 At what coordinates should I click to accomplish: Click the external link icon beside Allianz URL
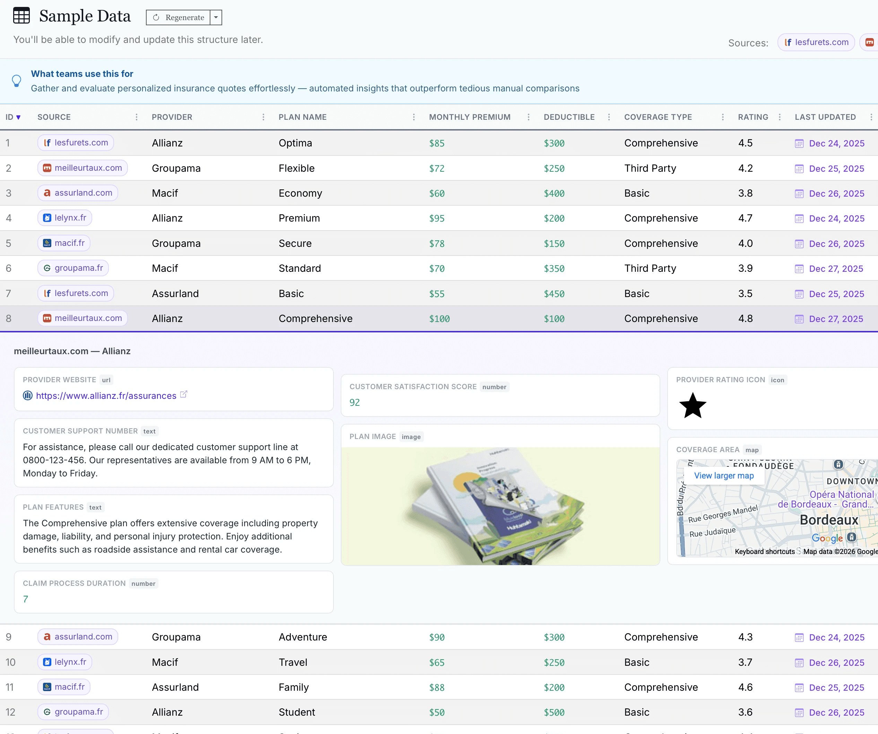click(184, 394)
